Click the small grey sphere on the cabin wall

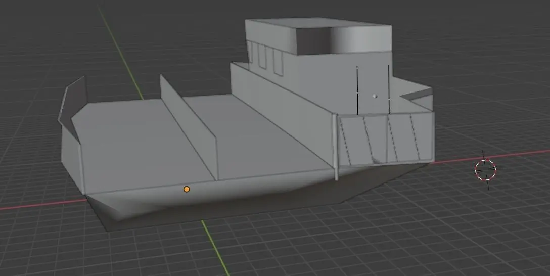375,96
